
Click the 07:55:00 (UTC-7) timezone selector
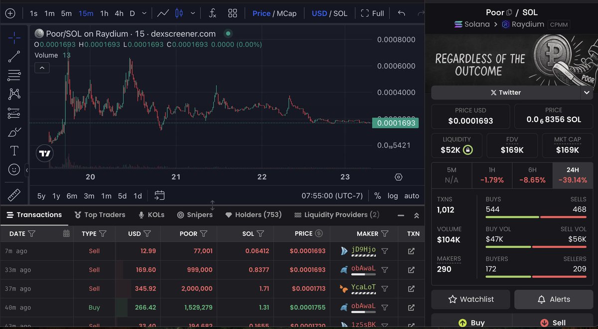[x=332, y=196]
